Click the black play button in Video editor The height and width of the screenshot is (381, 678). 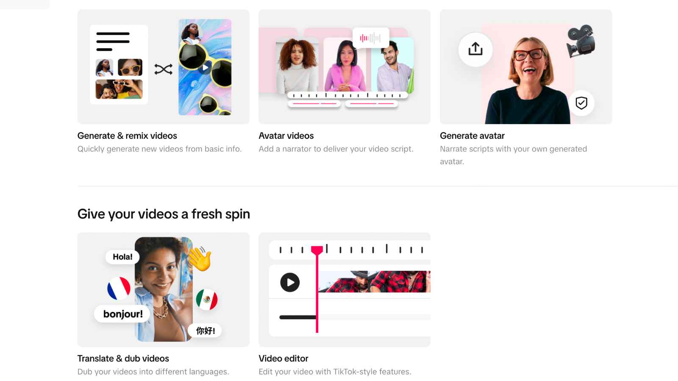point(290,282)
